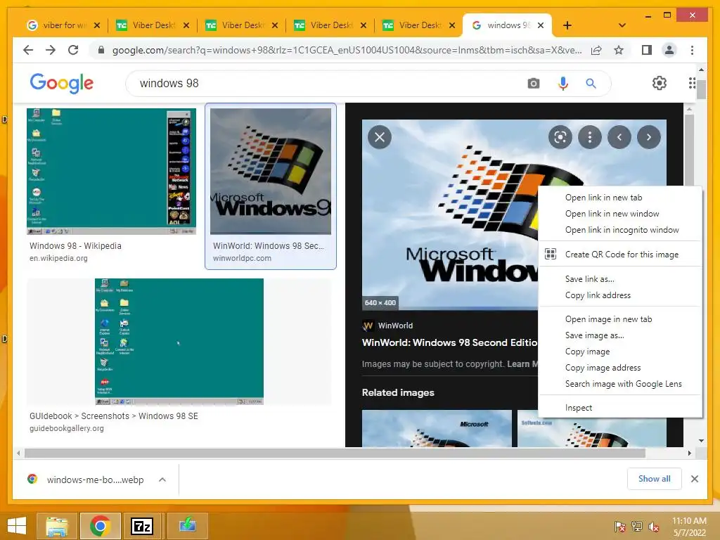Image resolution: width=720 pixels, height=540 pixels.
Task: Open the Google apps grid
Action: (692, 83)
